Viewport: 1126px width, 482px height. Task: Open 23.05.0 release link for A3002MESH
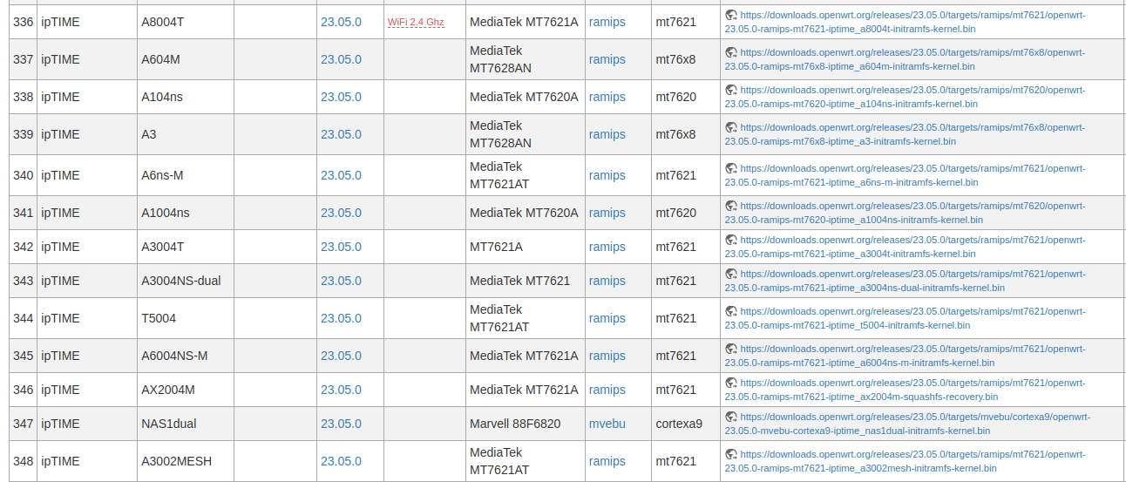point(341,461)
